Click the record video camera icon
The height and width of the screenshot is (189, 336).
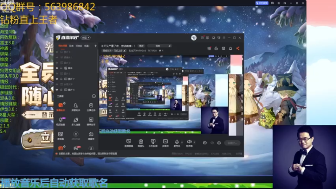click(x=205, y=143)
